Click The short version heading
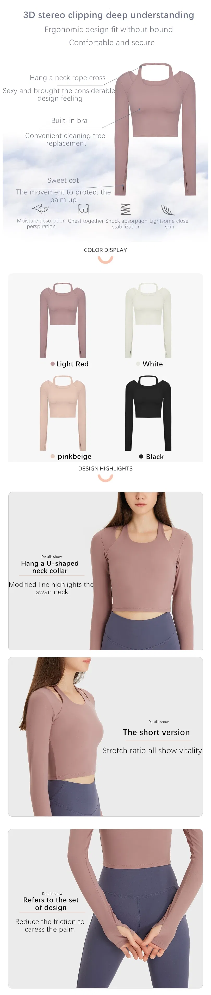 (x=156, y=732)
